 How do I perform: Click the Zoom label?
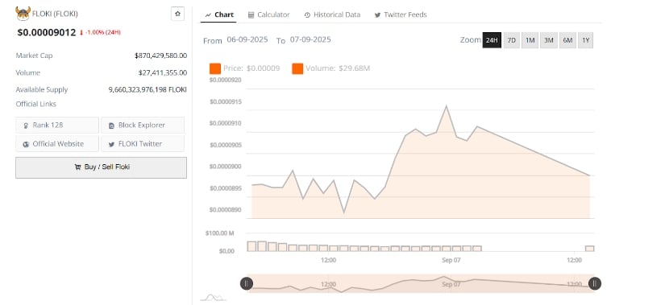click(x=470, y=39)
